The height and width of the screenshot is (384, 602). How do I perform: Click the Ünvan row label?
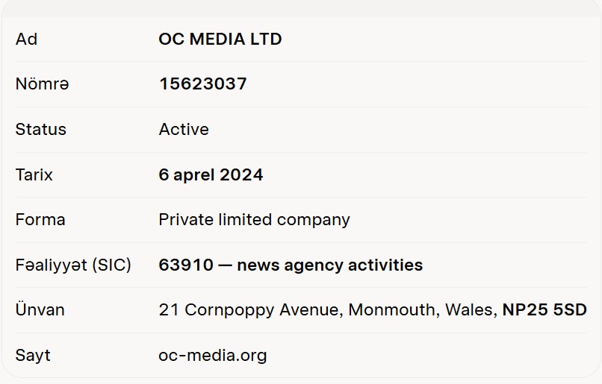point(40,309)
